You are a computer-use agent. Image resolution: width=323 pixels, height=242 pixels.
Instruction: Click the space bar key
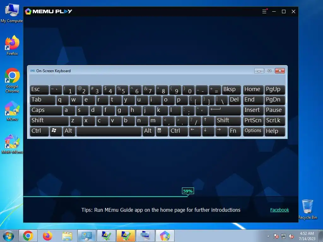pyautogui.click(x=109, y=131)
